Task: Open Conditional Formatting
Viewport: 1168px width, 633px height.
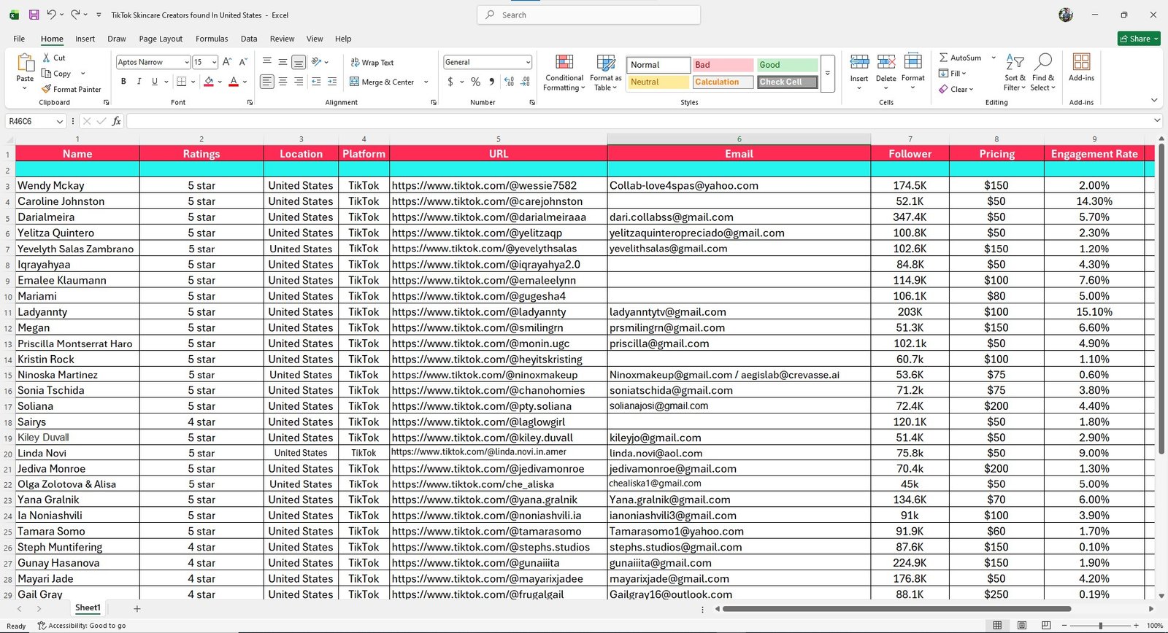Action: [564, 73]
